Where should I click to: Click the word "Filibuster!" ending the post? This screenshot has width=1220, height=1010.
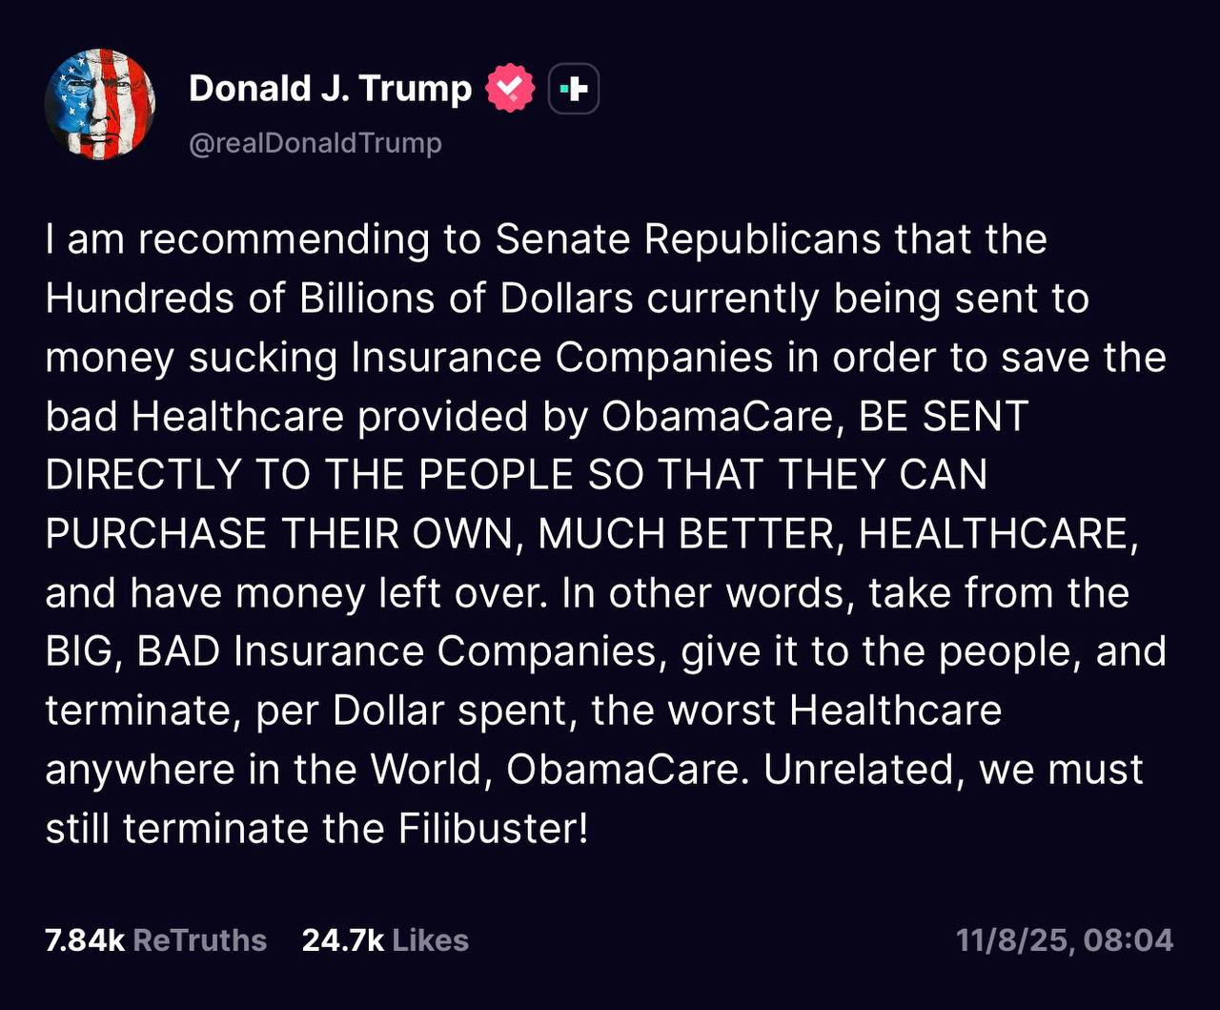click(x=493, y=828)
